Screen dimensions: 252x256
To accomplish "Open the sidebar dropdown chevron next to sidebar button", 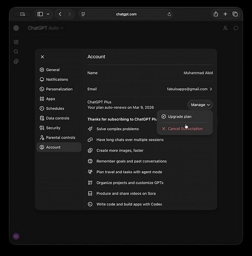I will 48,14.
